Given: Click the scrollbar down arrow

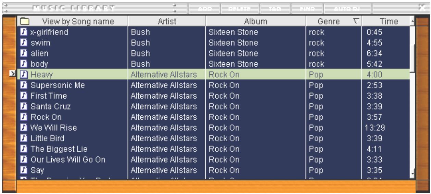Looking at the screenshot, I should pos(413,174).
